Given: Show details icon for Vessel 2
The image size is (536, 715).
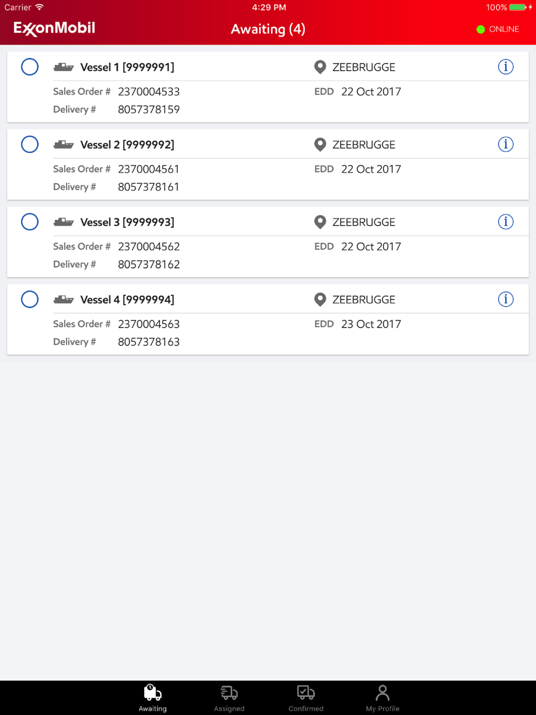Looking at the screenshot, I should pos(505,144).
